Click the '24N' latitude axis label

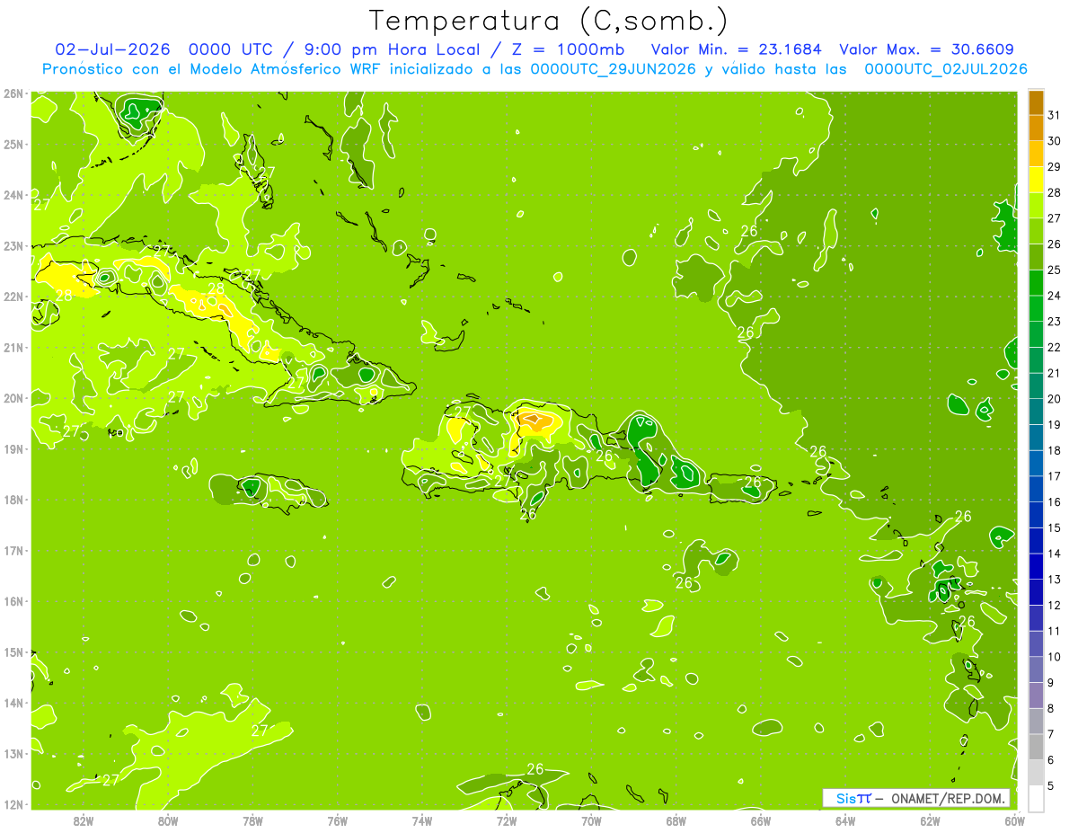point(13,195)
